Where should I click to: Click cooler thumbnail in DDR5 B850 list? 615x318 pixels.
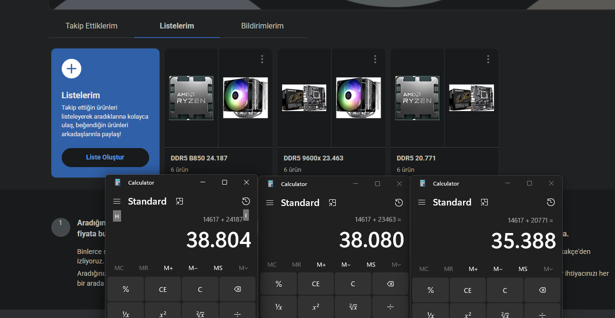click(x=246, y=98)
